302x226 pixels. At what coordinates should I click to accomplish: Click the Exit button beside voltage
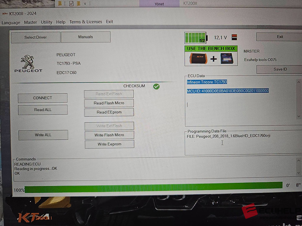pyautogui.click(x=280, y=37)
